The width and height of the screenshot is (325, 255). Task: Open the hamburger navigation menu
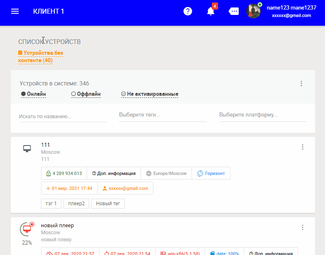tap(15, 11)
